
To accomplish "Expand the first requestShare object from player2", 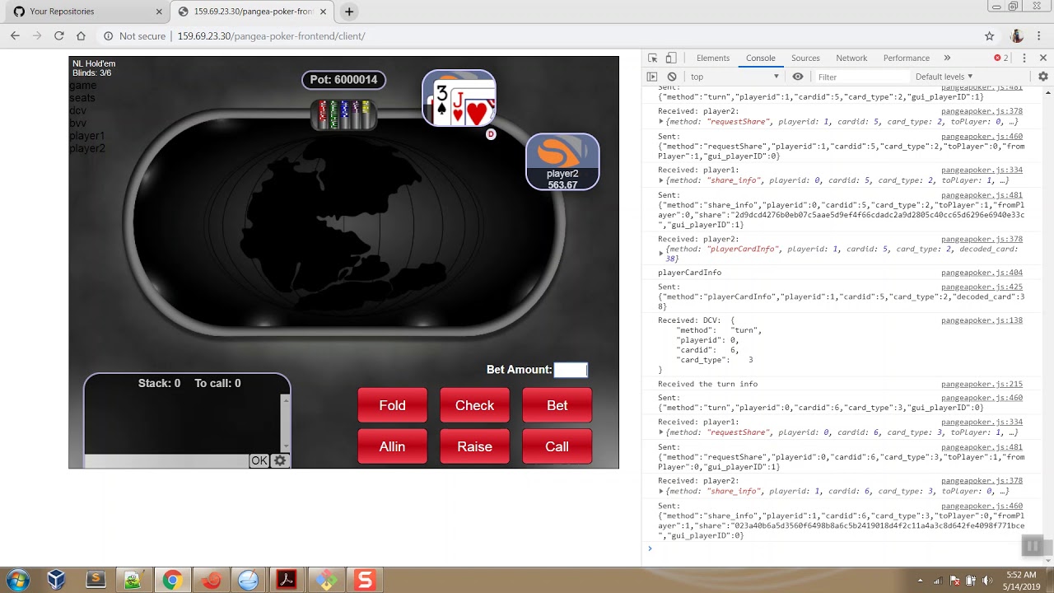I will pyautogui.click(x=661, y=122).
